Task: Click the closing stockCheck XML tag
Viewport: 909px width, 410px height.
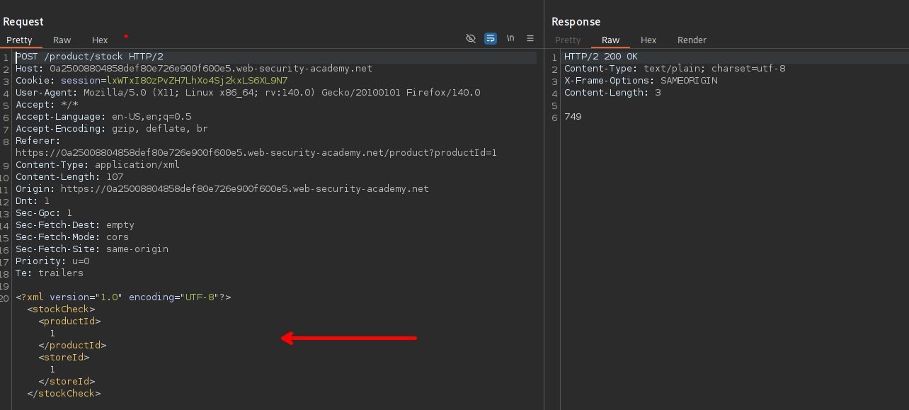Action: pos(64,394)
